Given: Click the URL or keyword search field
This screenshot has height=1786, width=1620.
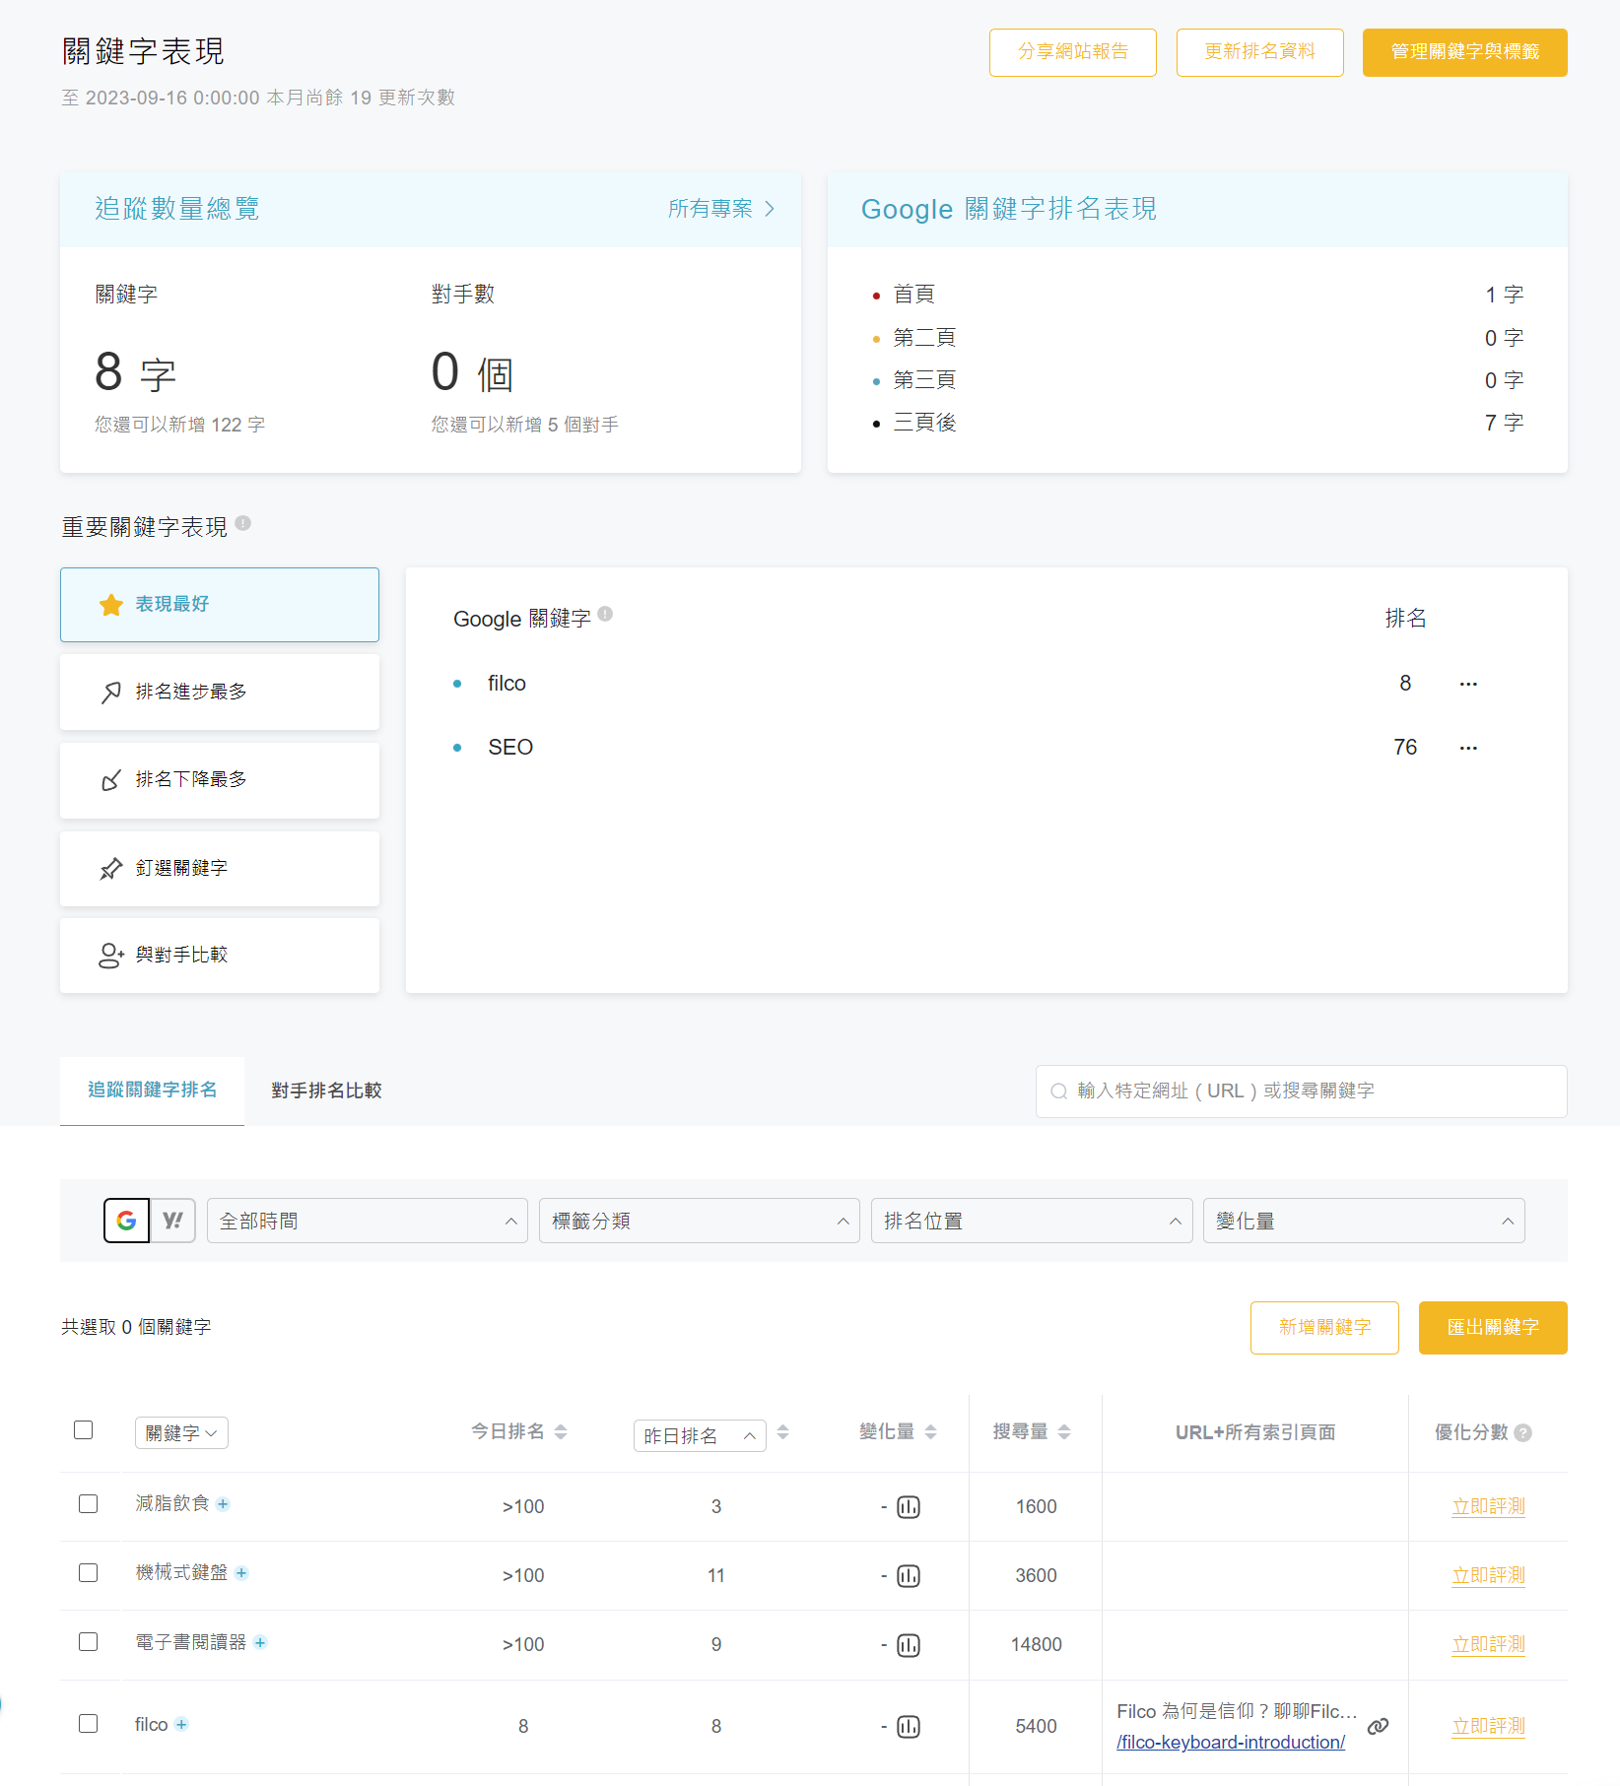Looking at the screenshot, I should (1301, 1091).
